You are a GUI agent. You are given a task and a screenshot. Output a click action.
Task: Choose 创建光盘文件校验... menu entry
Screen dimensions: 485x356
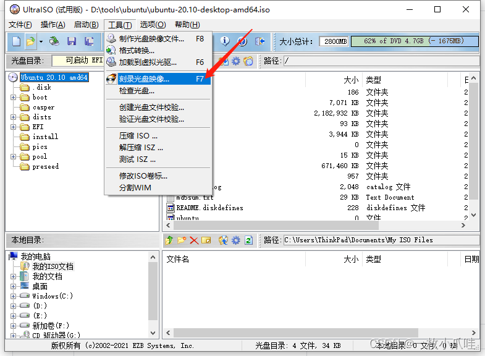158,108
